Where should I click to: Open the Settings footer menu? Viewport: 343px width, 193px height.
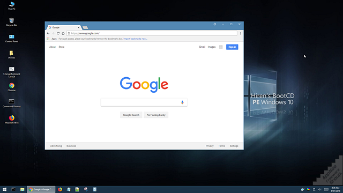coord(234,146)
